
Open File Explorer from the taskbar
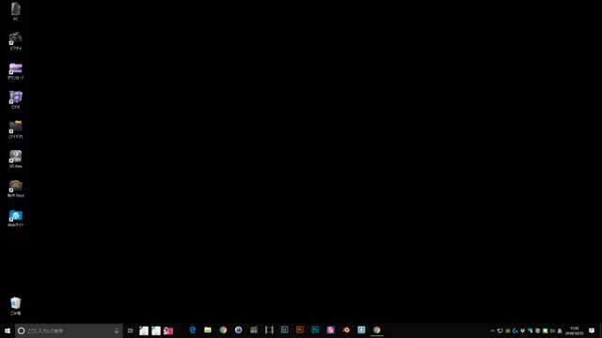tap(208, 330)
